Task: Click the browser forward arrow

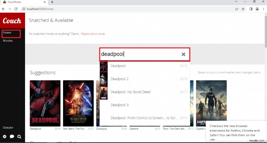Action: click(x=10, y=9)
